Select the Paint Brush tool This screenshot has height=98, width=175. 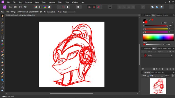[2, 48]
